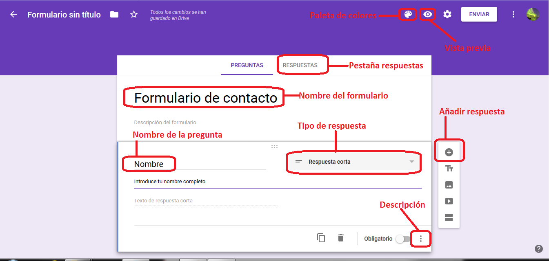Click the ENVIAR button
This screenshot has width=549, height=261.
479,14
